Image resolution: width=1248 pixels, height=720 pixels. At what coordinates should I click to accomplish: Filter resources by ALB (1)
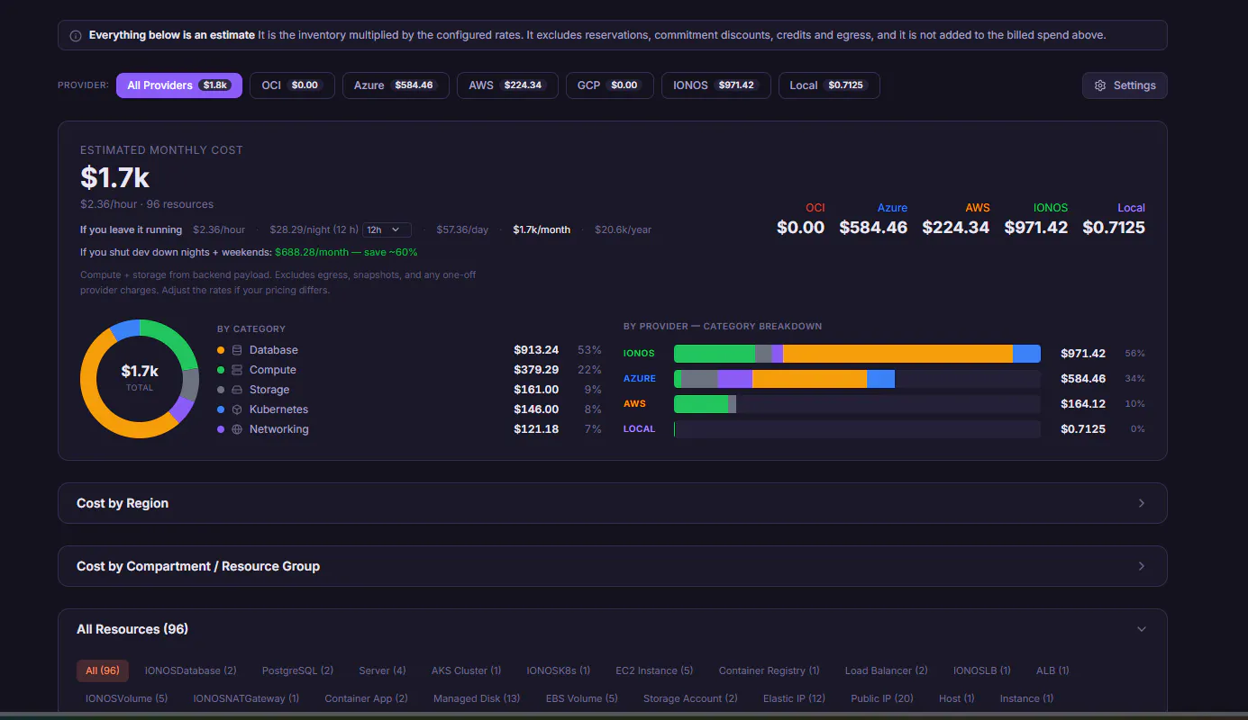click(1052, 670)
